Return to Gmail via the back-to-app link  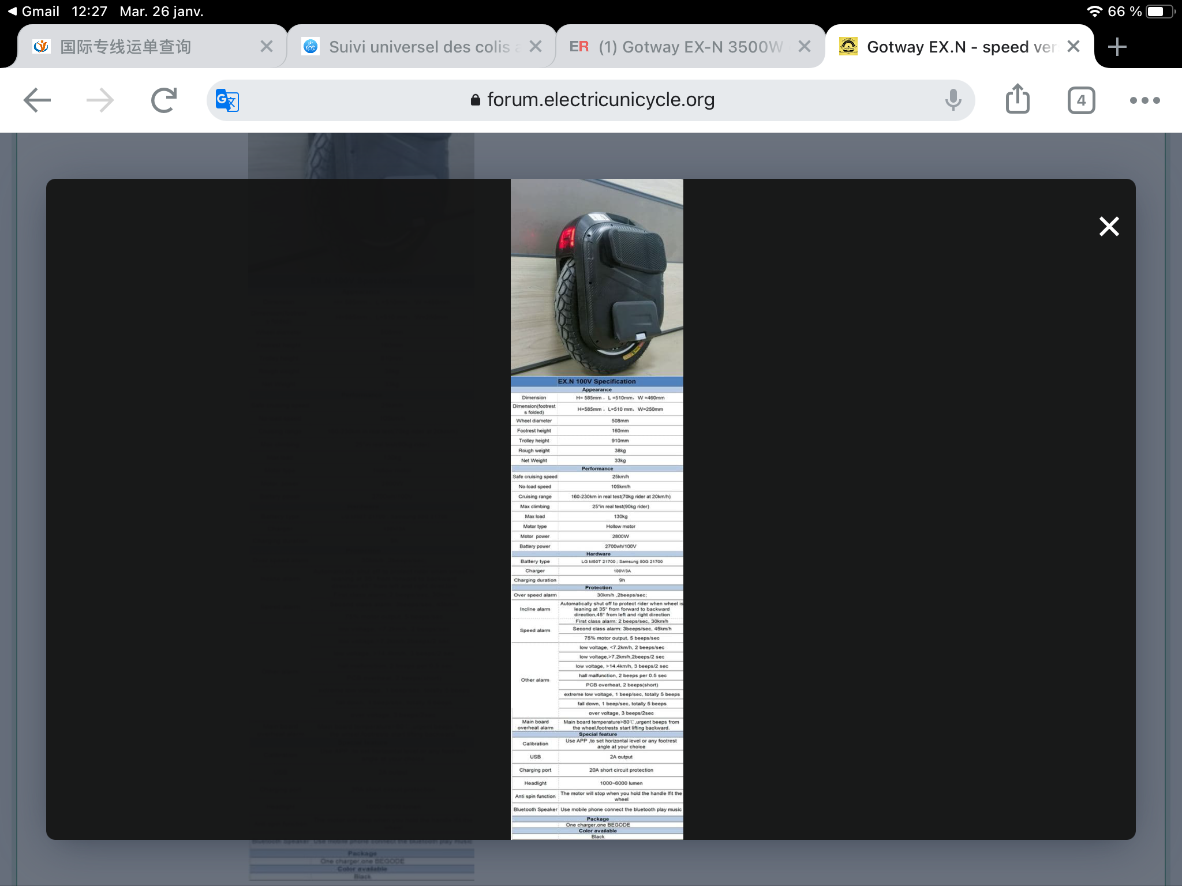pyautogui.click(x=33, y=12)
